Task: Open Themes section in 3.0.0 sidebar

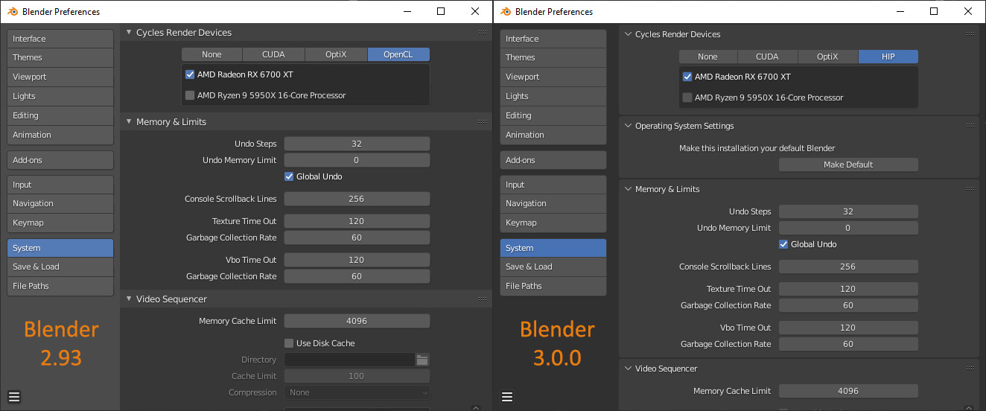Action: [x=553, y=57]
